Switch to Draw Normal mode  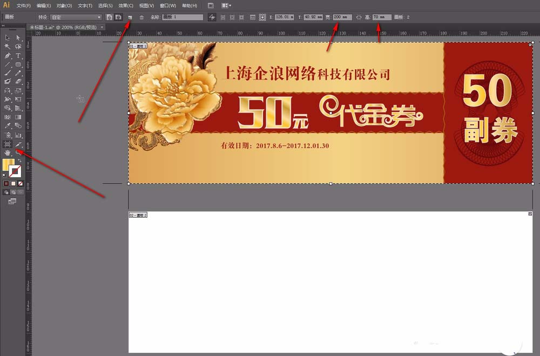click(6, 192)
